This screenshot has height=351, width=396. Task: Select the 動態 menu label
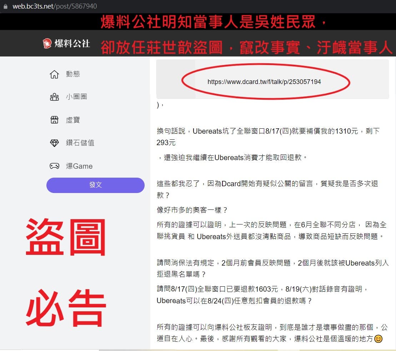[x=73, y=74]
